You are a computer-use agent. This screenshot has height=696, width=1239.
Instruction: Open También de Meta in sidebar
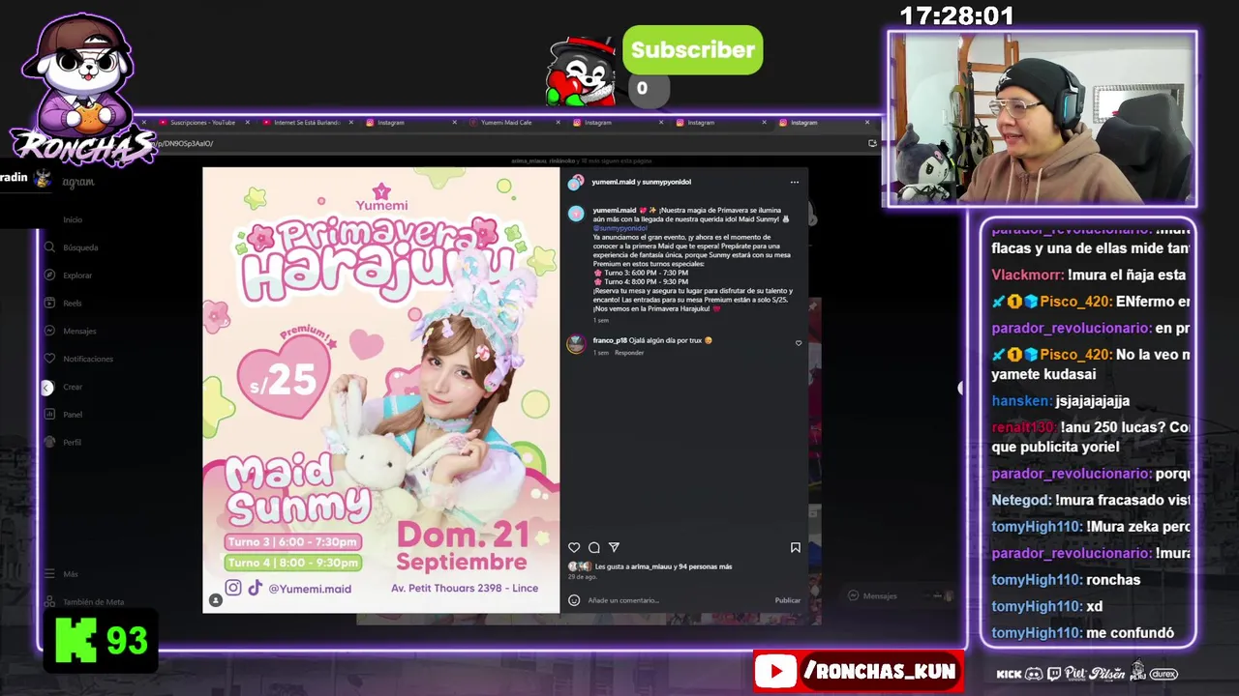point(84,601)
